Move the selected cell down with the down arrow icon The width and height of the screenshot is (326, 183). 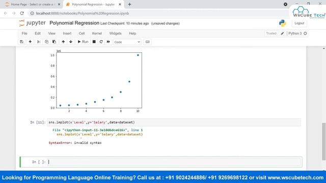click(x=71, y=42)
